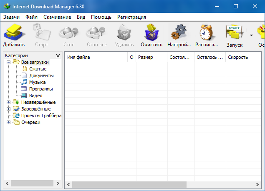Image resolution: width=265 pixels, height=191 pixels.
Task: Select the Сжатые category
Action: 38,69
